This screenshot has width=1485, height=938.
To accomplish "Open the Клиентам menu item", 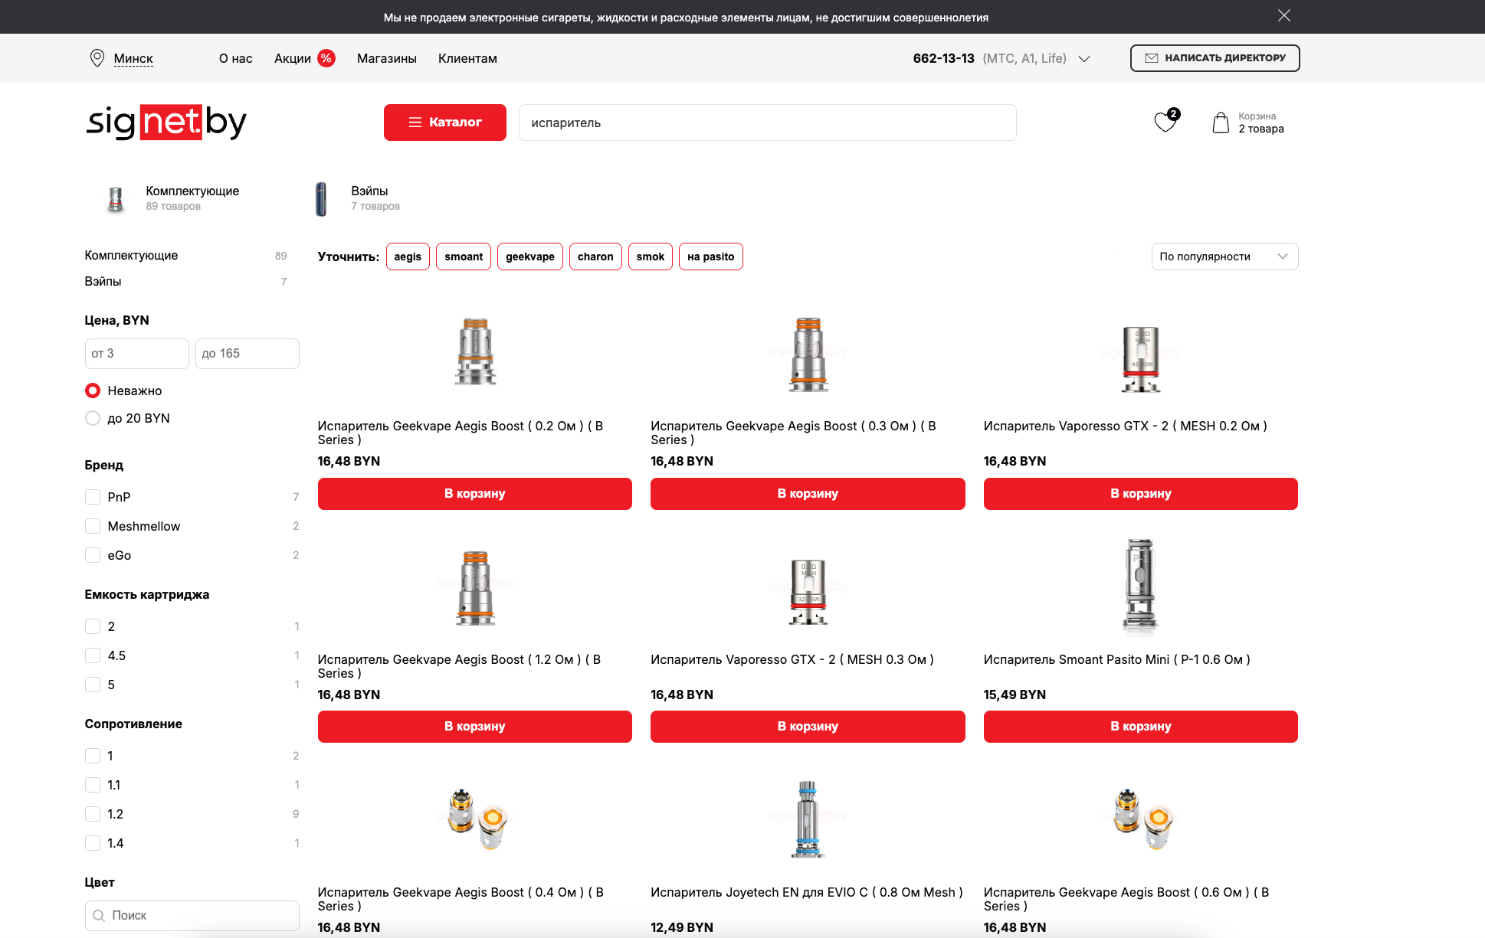I will click(x=467, y=58).
